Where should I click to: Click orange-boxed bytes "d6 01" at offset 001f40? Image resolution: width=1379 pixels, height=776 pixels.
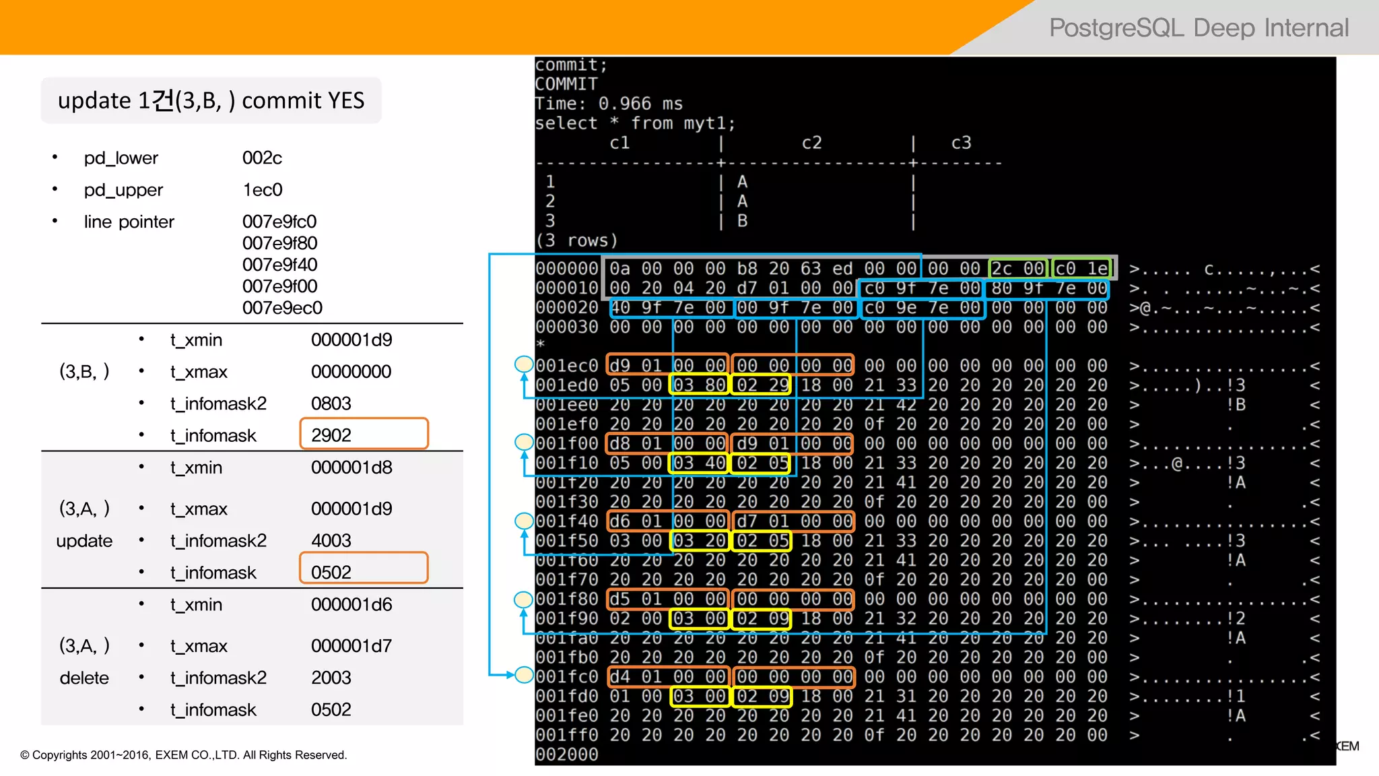click(x=636, y=521)
